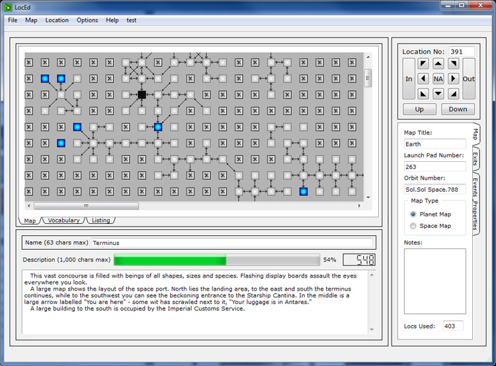Select the black current location square on map
The image size is (496, 366).
coord(142,94)
